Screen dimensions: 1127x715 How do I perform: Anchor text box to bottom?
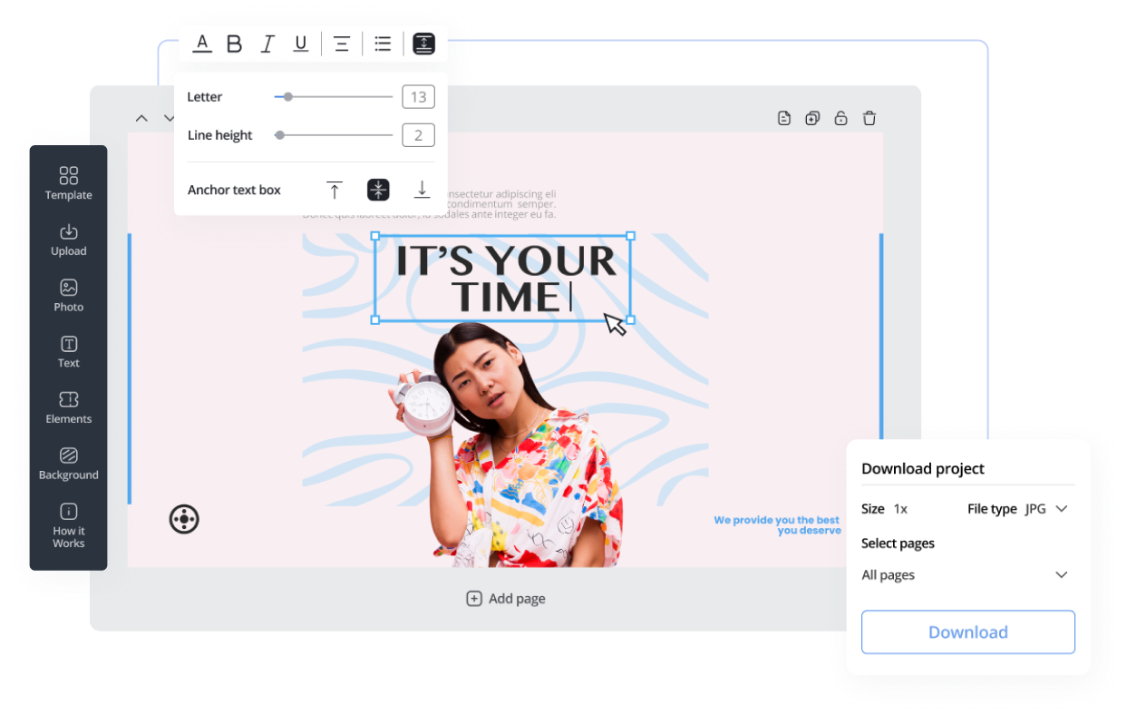click(422, 190)
